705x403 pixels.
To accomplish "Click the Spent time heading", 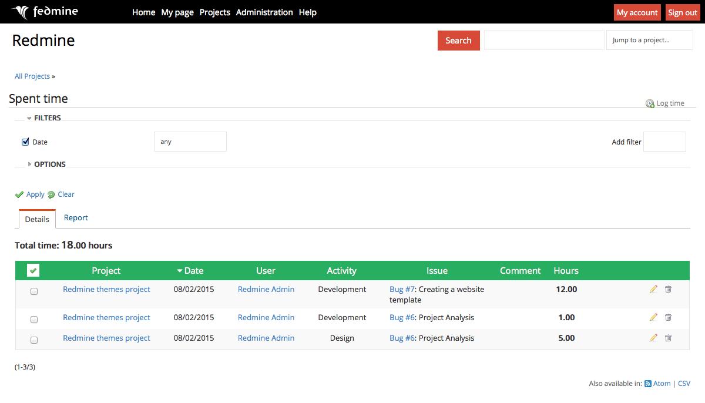I will click(38, 99).
